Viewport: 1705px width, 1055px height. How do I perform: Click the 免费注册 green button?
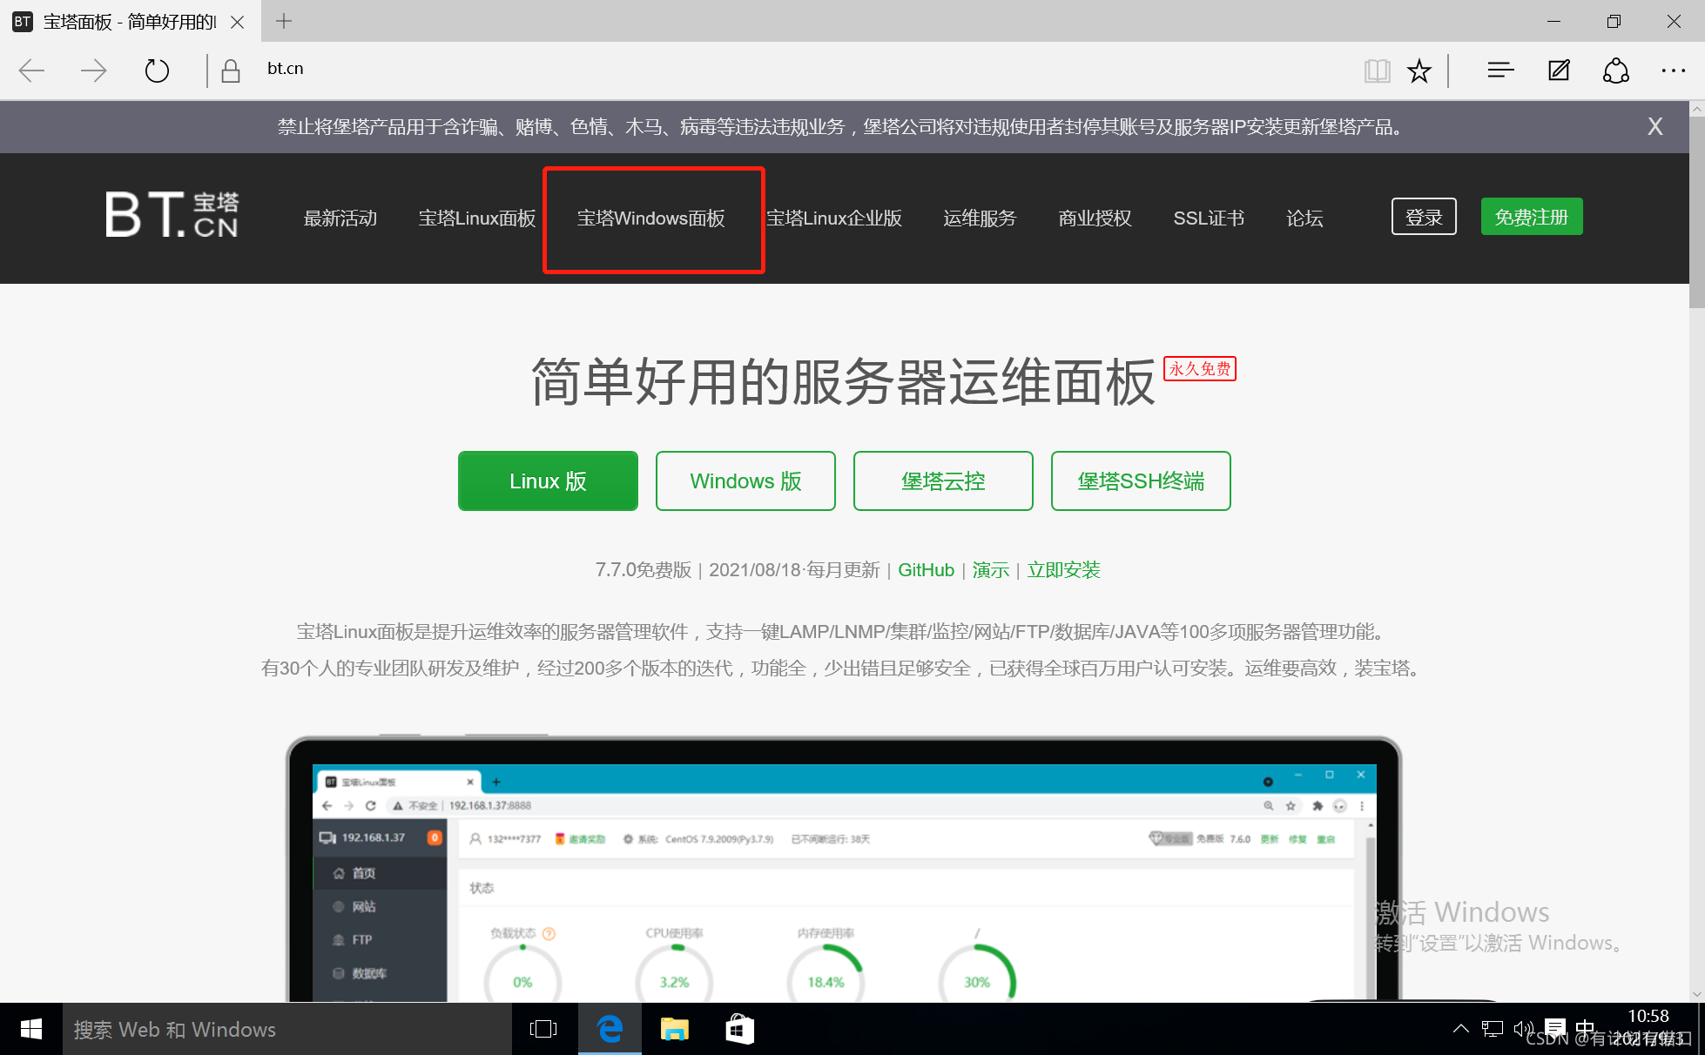pos(1531,217)
